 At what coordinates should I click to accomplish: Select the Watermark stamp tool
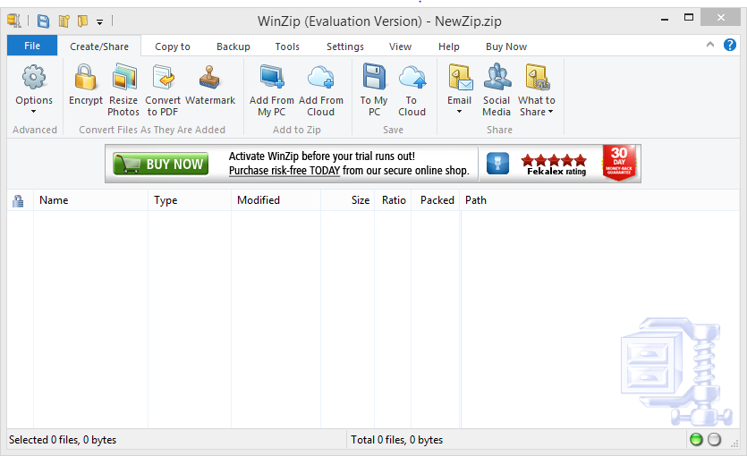coord(209,78)
